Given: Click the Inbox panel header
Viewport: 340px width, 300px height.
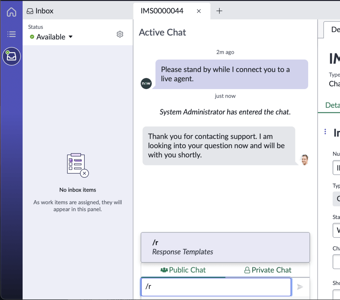Looking at the screenshot, I should [40, 11].
